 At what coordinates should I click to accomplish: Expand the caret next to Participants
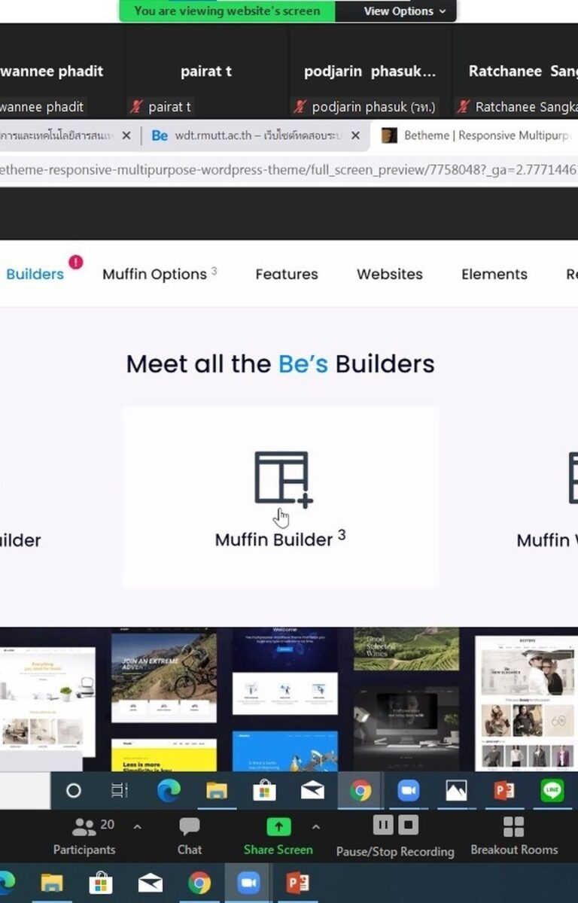(x=137, y=826)
